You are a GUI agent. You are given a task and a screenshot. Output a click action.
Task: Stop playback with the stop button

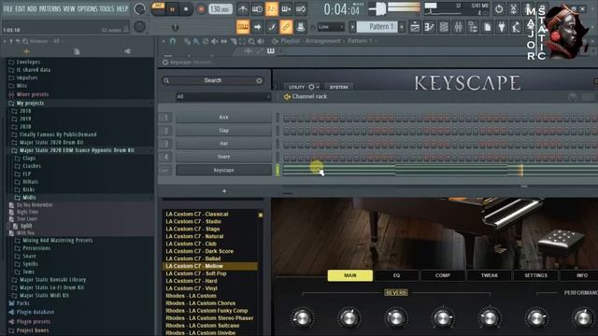coord(186,9)
